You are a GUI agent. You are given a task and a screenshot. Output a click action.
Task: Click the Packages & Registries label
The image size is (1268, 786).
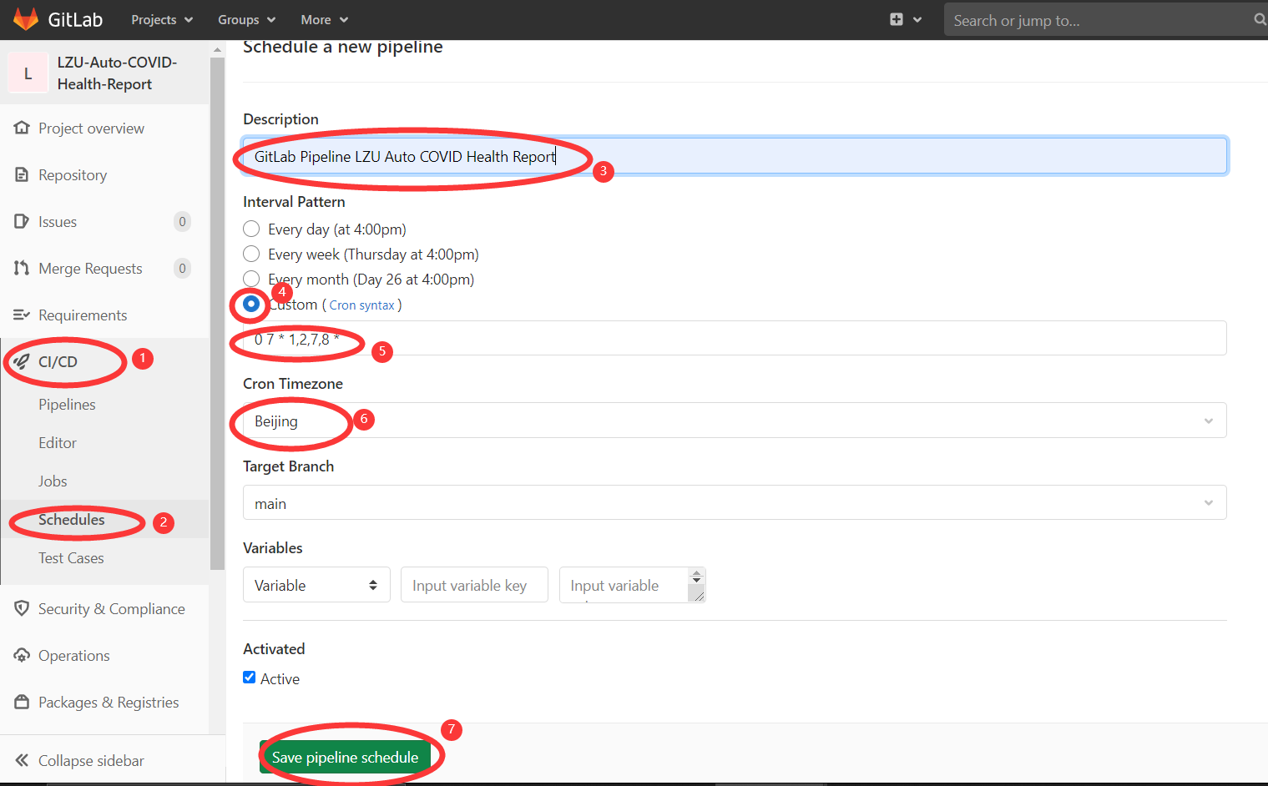coord(109,702)
